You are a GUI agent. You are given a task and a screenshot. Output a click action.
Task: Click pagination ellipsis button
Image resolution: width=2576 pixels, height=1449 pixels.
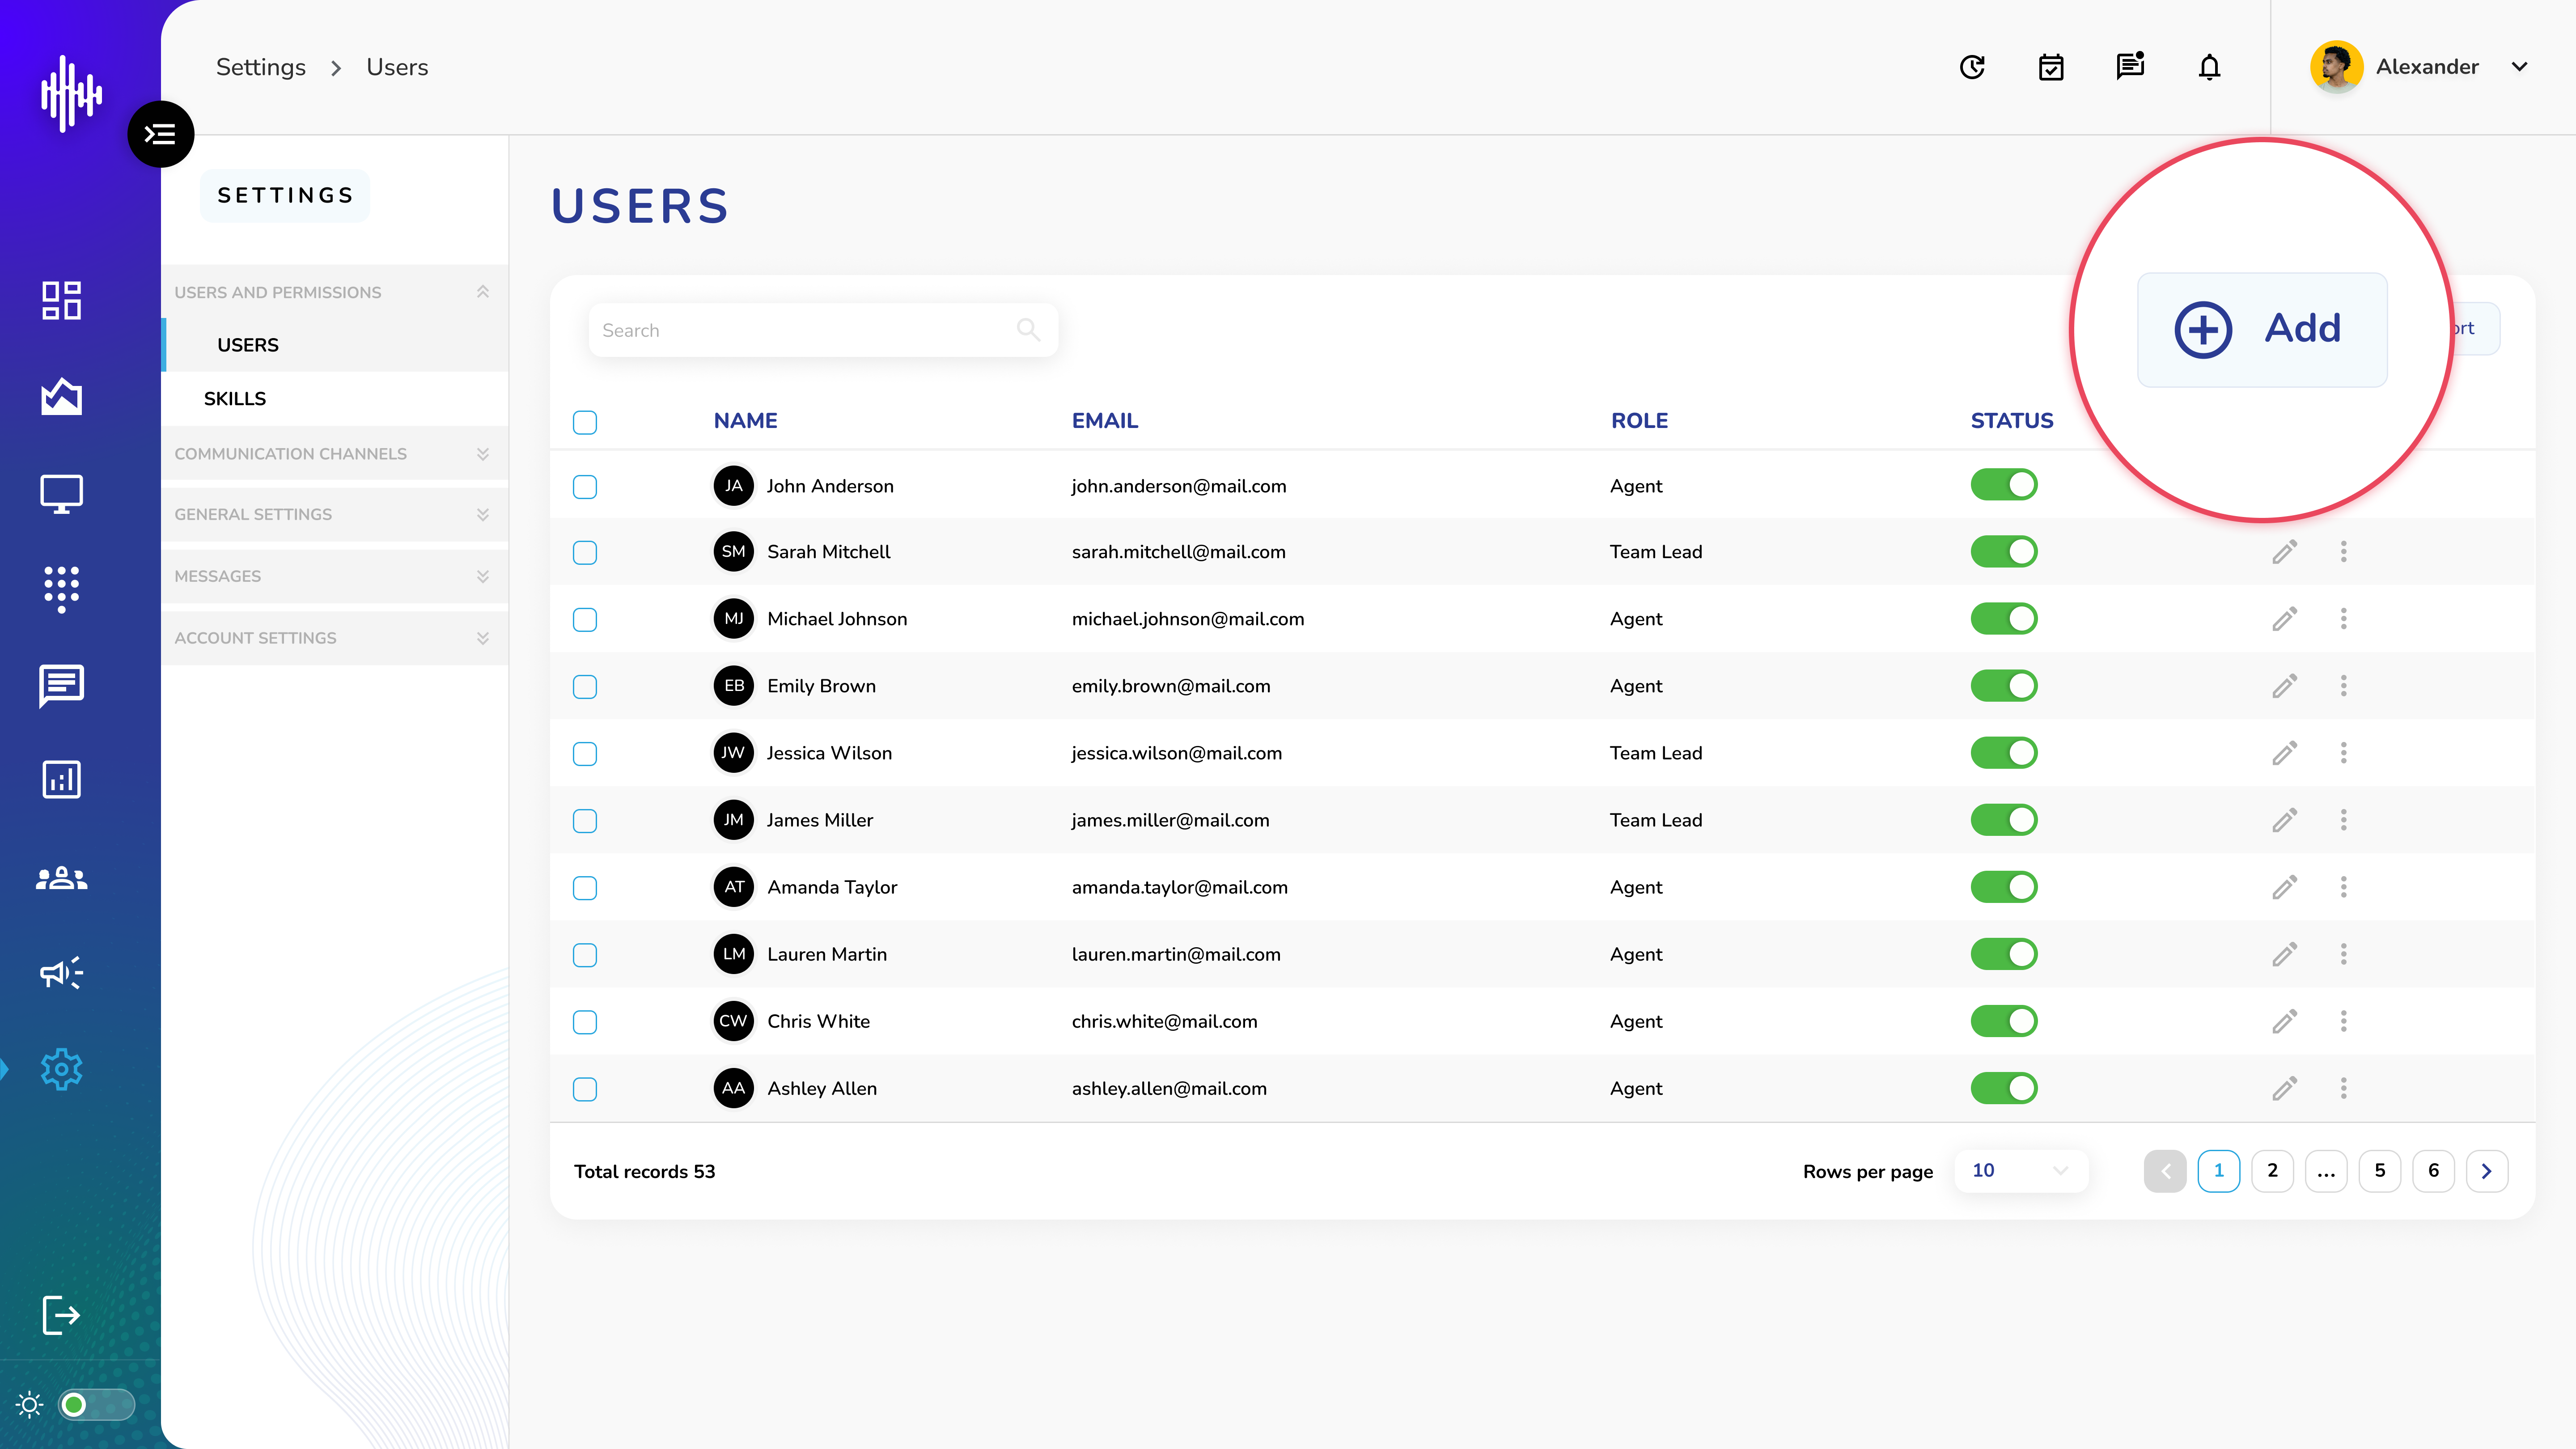pos(2326,1171)
